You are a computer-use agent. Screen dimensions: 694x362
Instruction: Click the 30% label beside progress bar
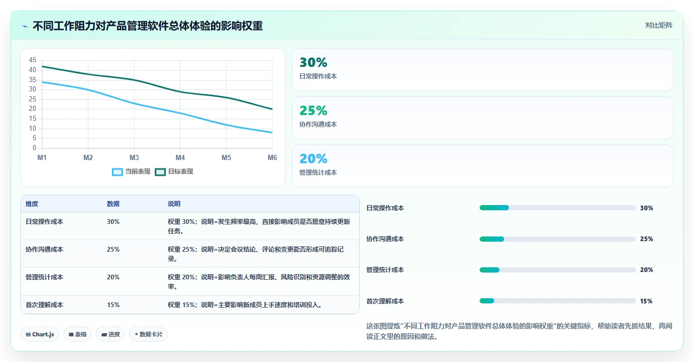[x=646, y=208]
